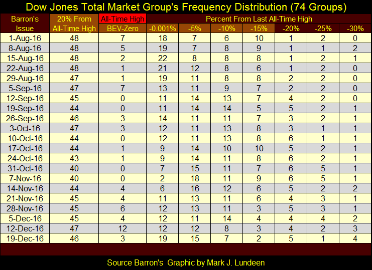Select the BEV-Zero column header

tap(122, 29)
